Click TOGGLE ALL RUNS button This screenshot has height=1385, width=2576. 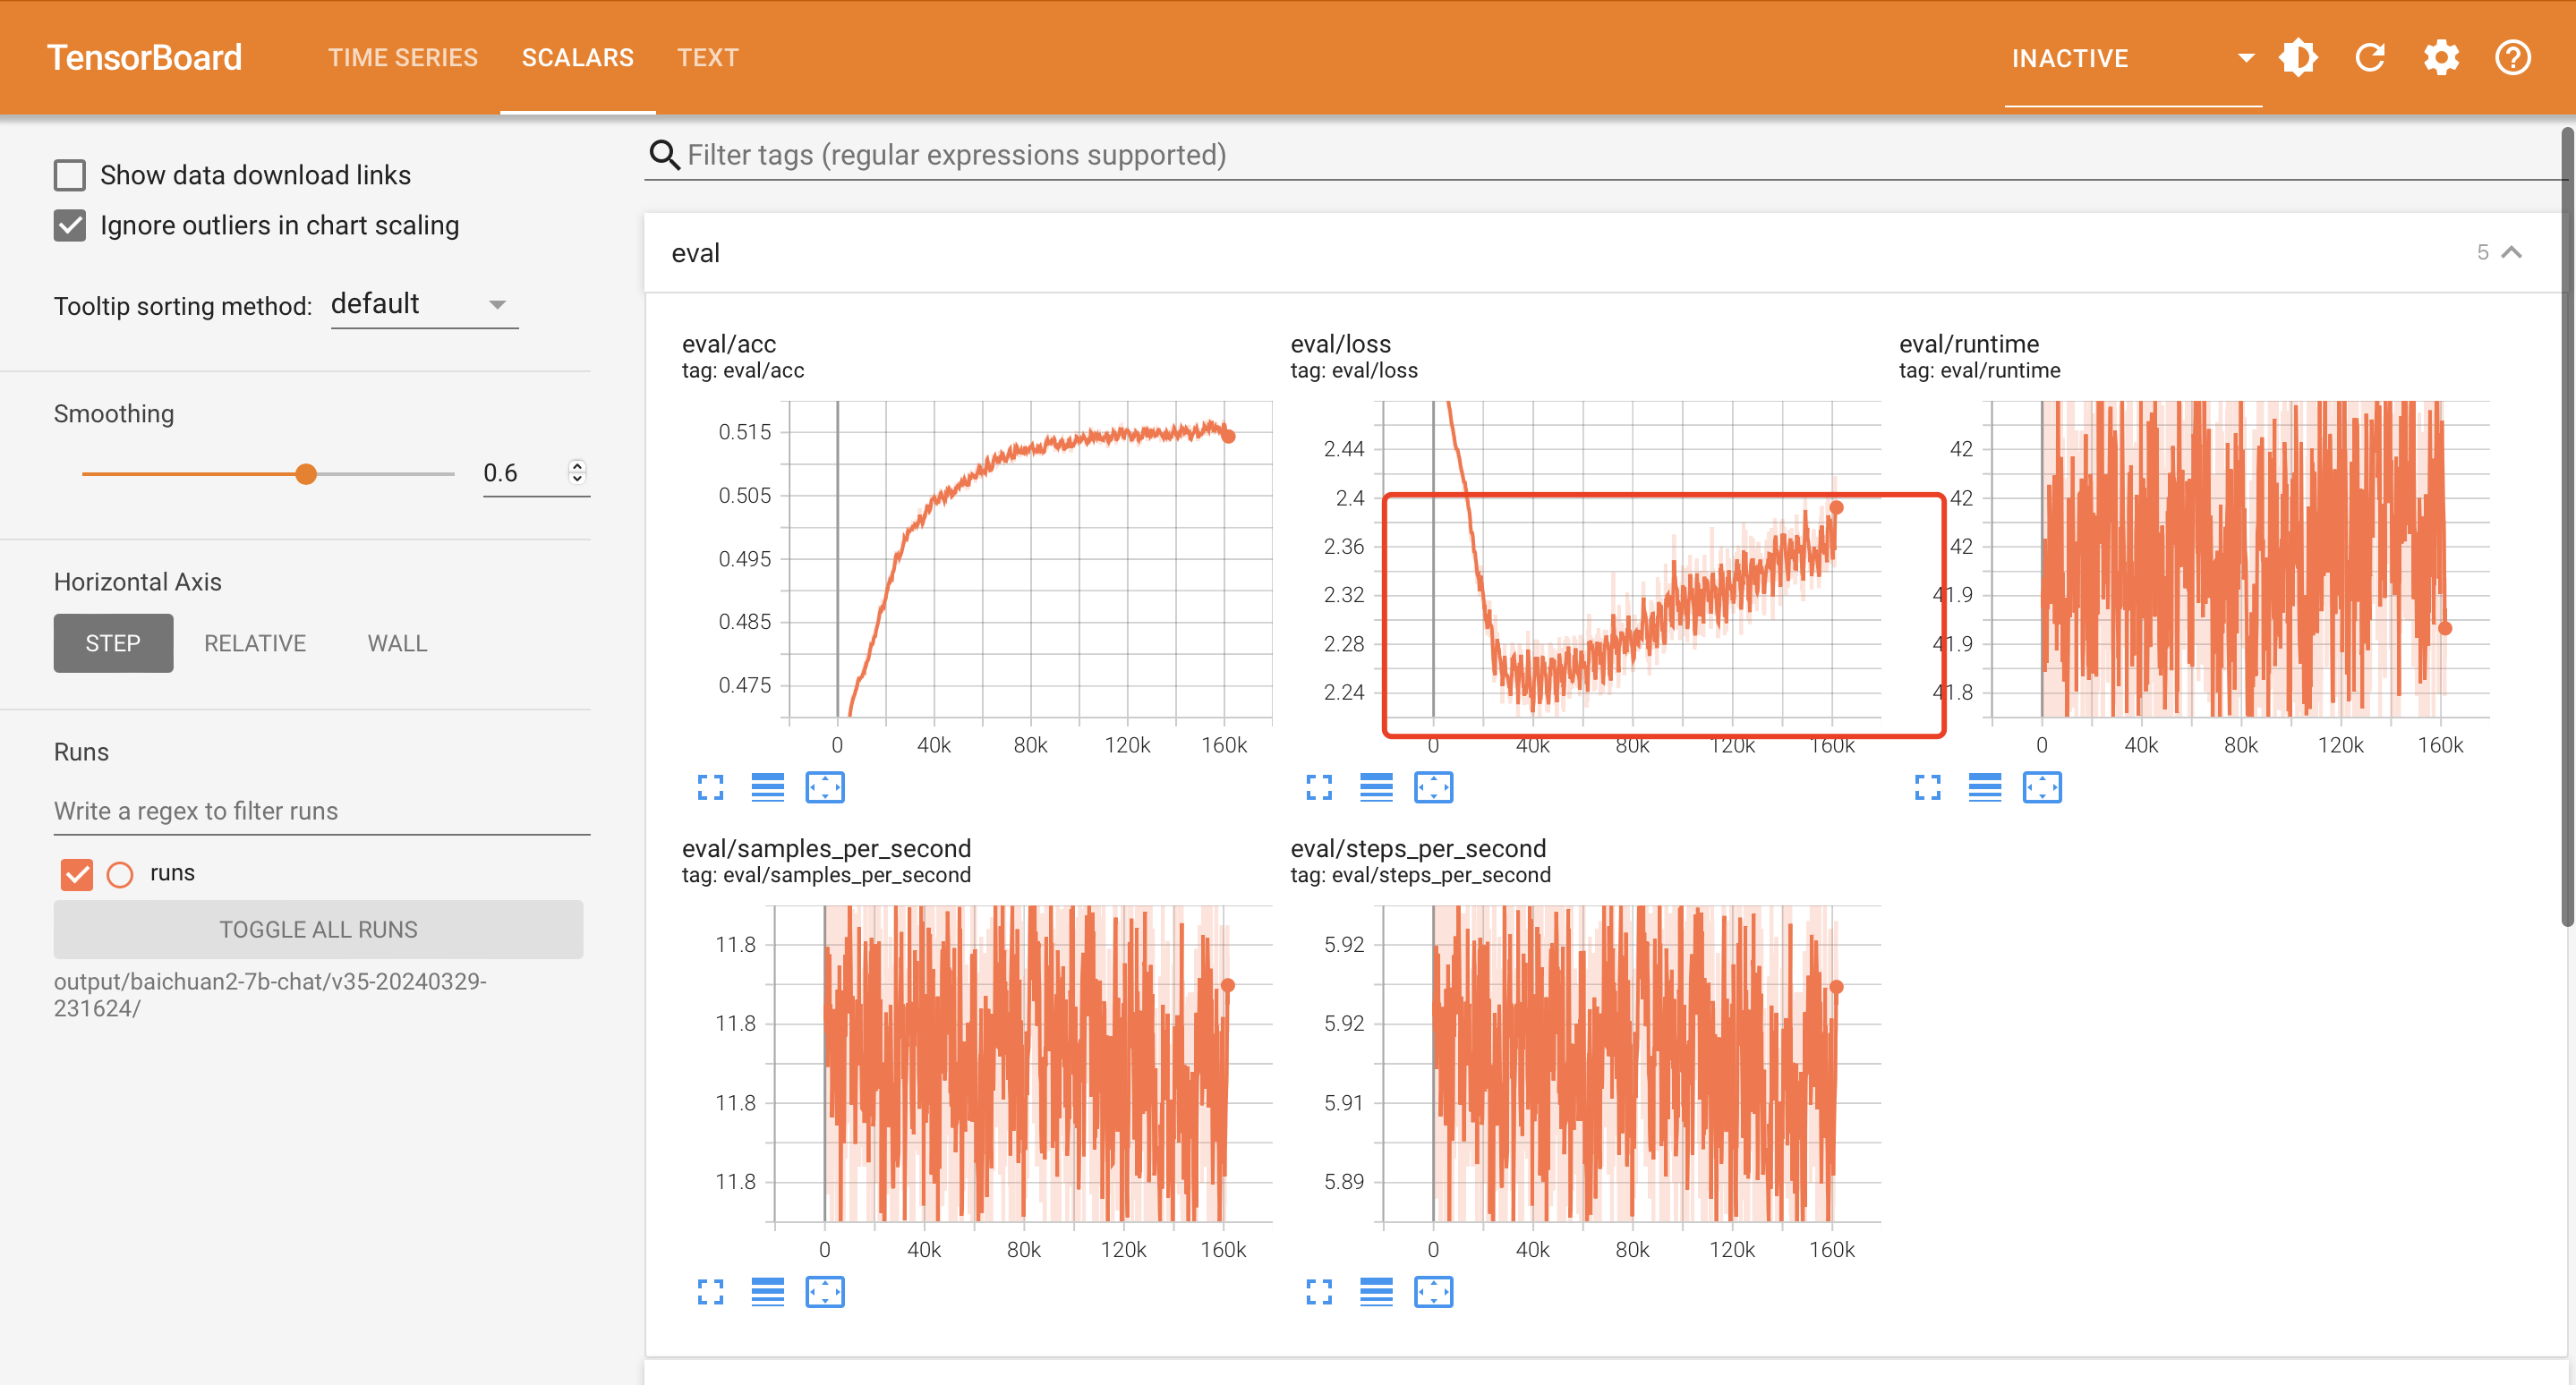pos(318,930)
